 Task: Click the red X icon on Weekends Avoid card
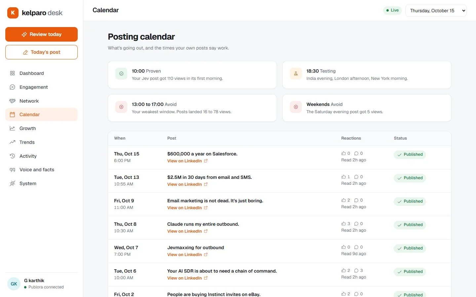click(296, 107)
